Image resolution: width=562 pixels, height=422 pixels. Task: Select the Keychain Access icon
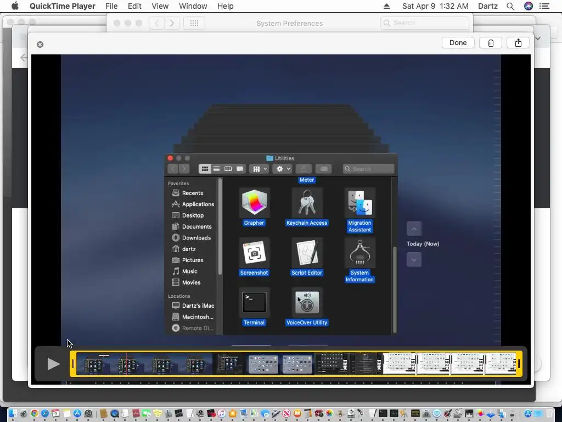[x=307, y=203]
